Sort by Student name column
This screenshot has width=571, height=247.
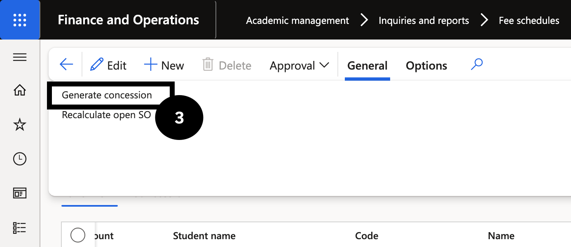tap(204, 236)
